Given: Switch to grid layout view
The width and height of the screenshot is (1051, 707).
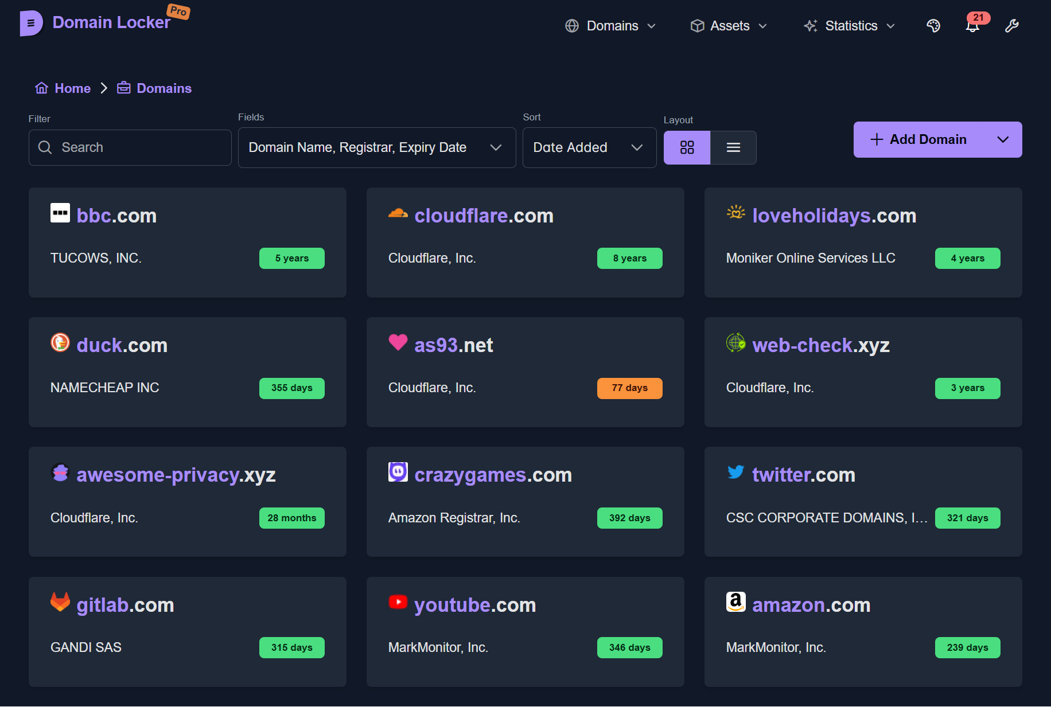Looking at the screenshot, I should [x=687, y=147].
